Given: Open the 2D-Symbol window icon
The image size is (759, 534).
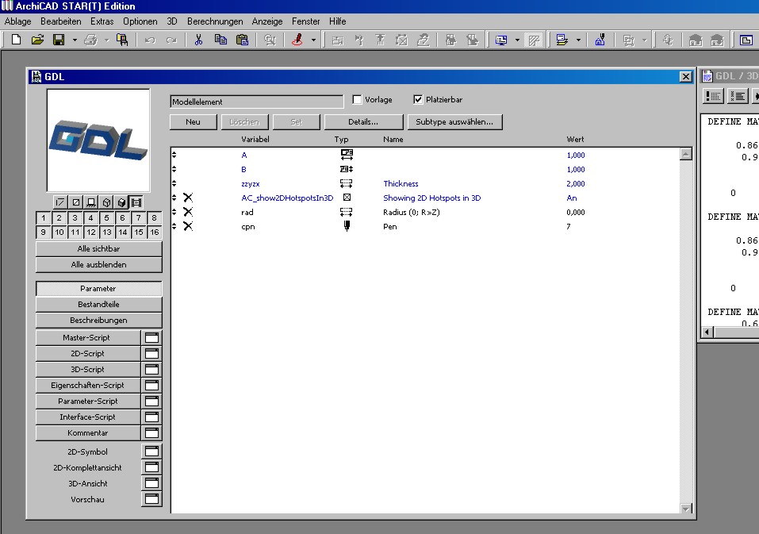Looking at the screenshot, I should [151, 451].
